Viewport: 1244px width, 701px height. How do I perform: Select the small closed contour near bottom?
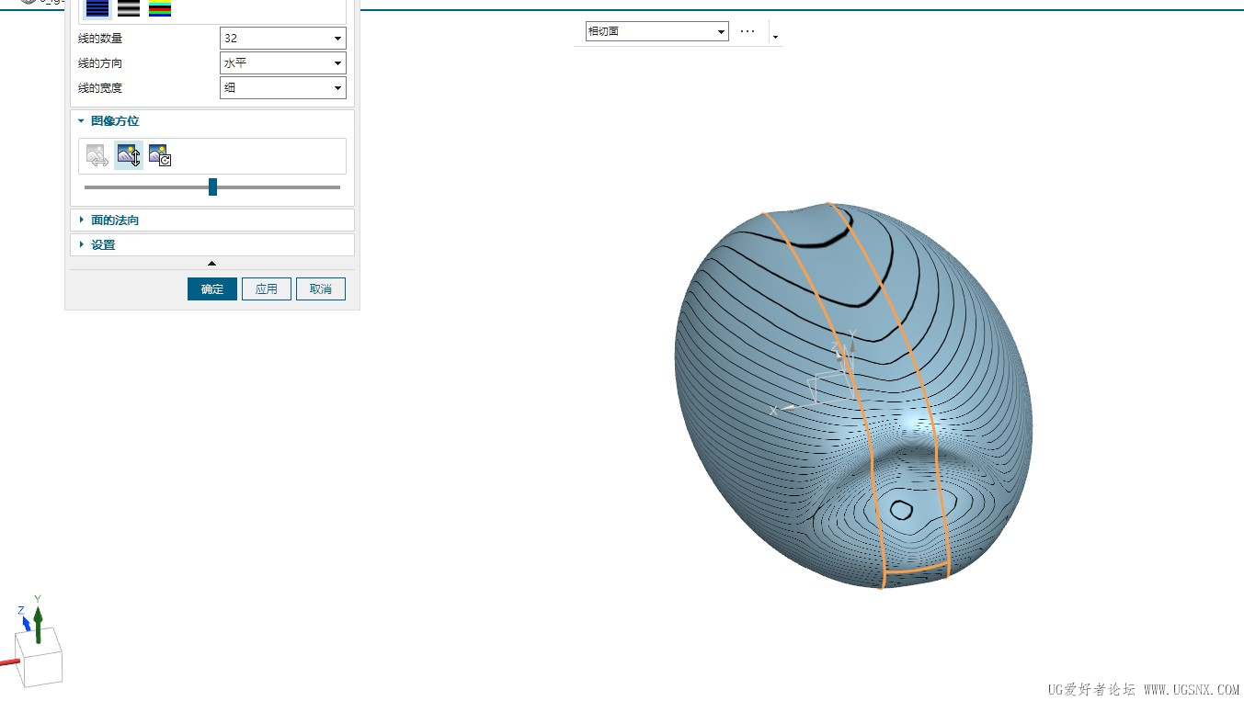tap(901, 510)
